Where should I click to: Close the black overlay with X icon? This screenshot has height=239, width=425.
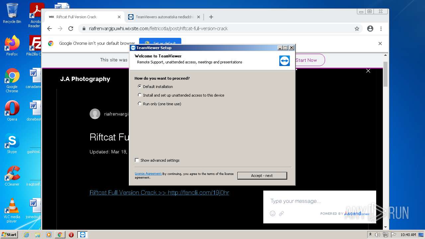368,71
